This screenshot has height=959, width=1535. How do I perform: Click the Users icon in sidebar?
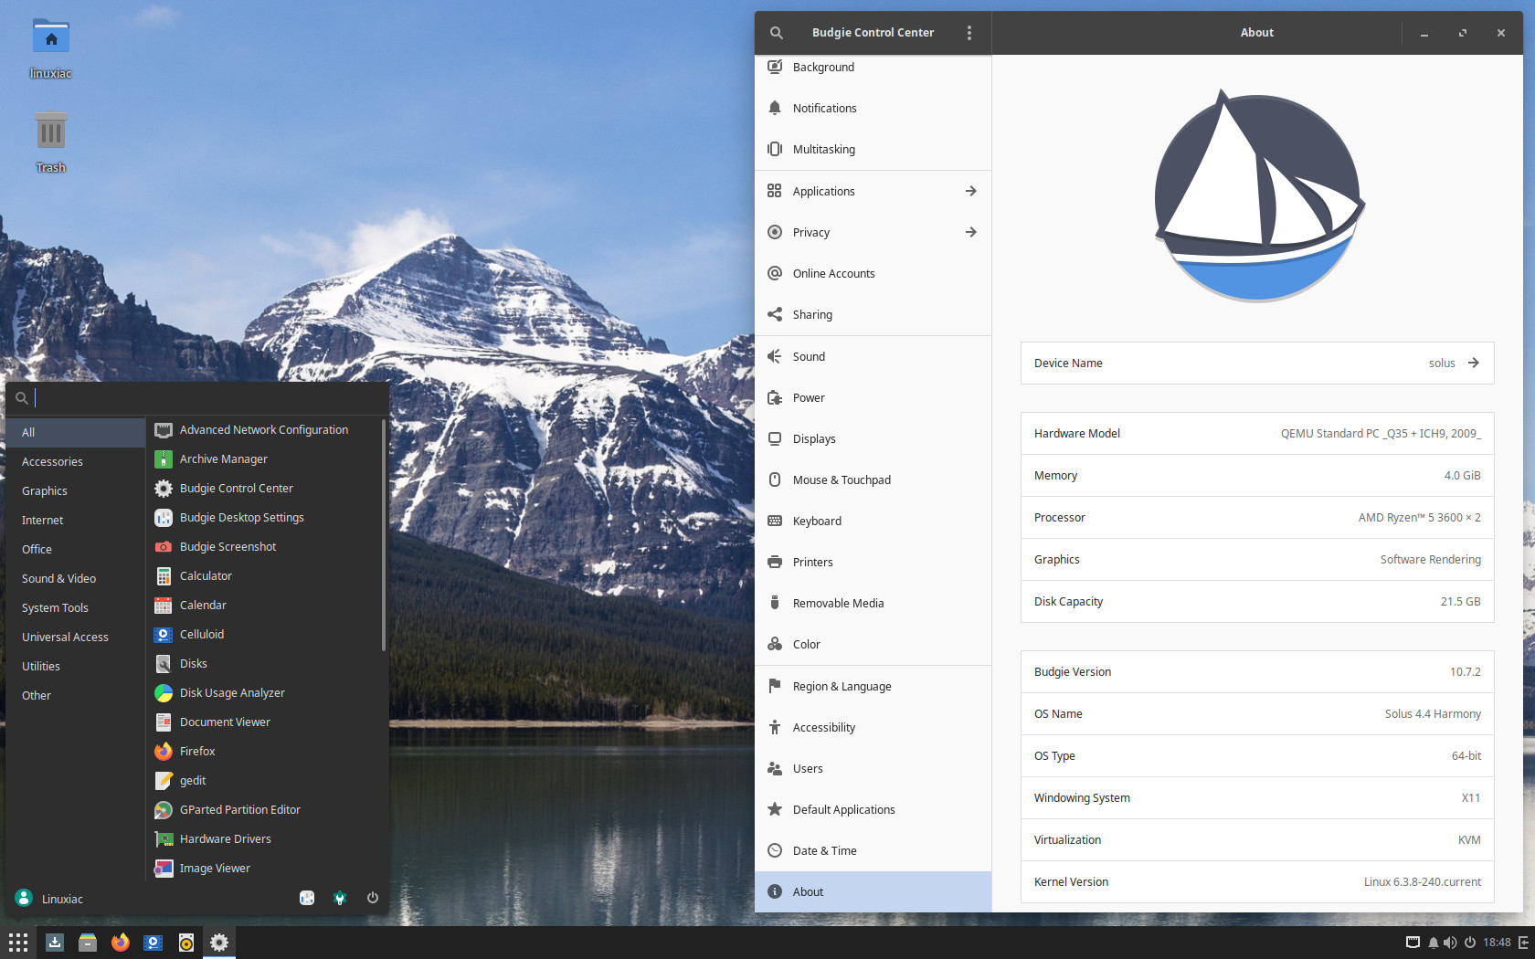775,768
